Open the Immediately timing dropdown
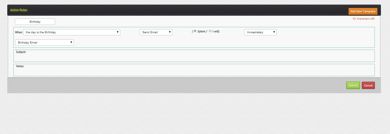The image size is (390, 134). click(261, 32)
